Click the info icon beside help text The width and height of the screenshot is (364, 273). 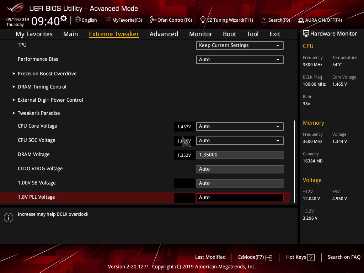click(9, 218)
